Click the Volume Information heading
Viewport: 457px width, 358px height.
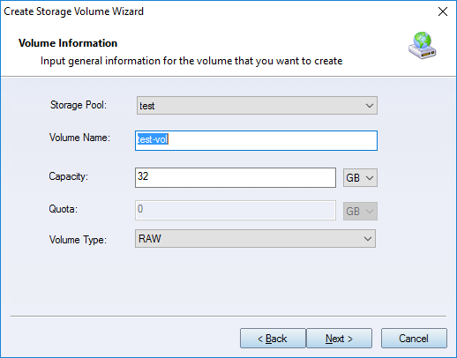pos(68,43)
